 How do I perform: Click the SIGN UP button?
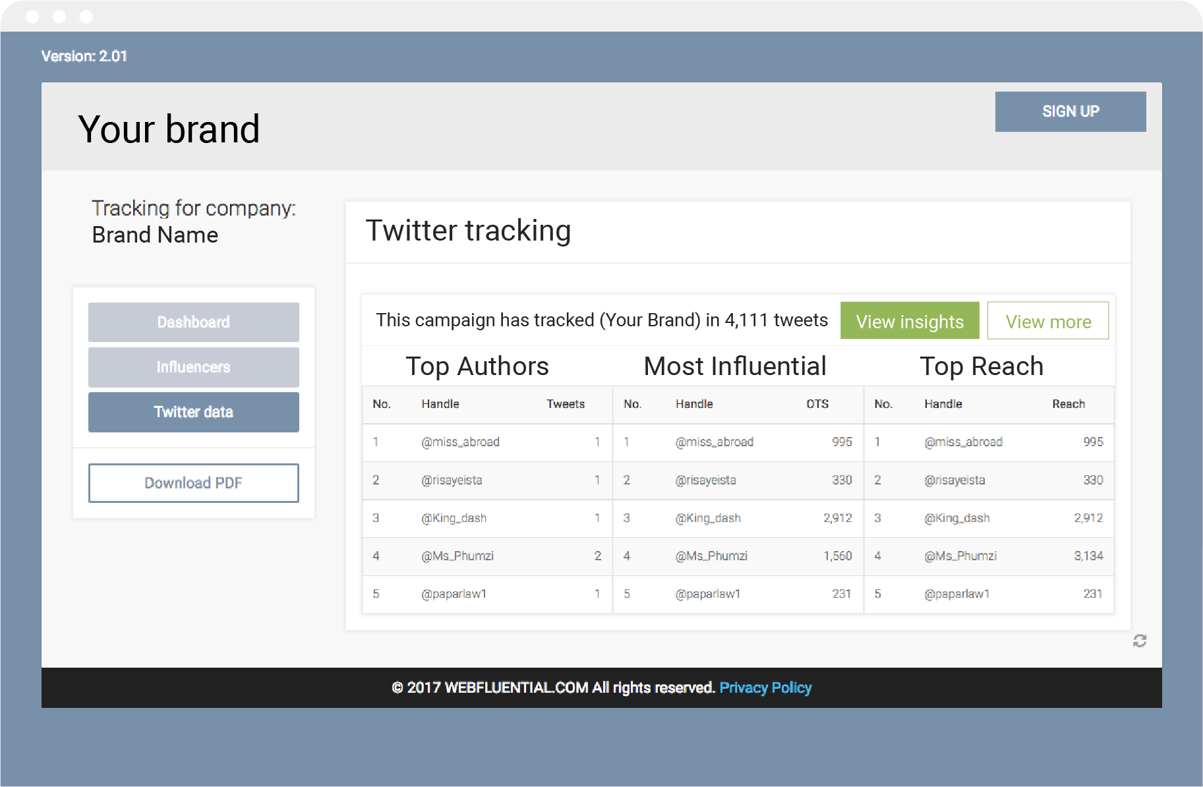(1071, 111)
